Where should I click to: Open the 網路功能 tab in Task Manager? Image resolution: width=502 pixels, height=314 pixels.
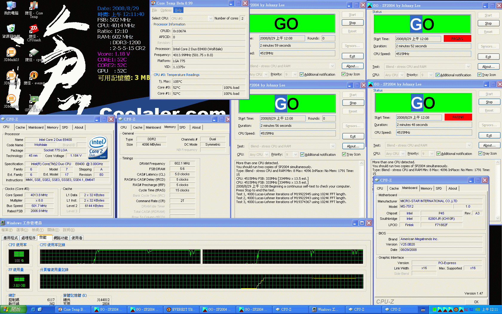point(61,238)
